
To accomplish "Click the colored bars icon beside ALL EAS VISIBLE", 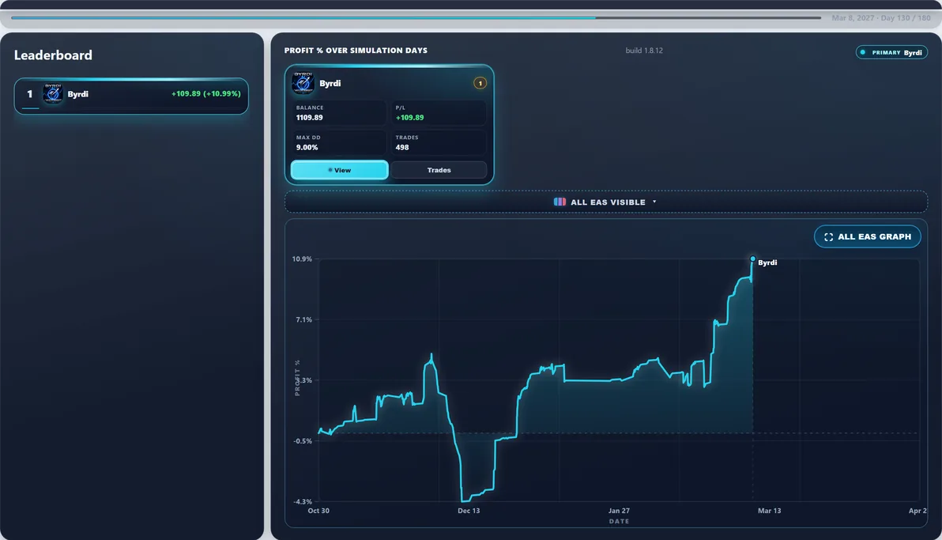I will click(560, 202).
